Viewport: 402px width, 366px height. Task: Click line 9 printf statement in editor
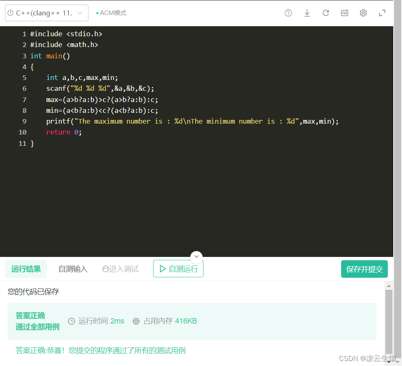192,121
